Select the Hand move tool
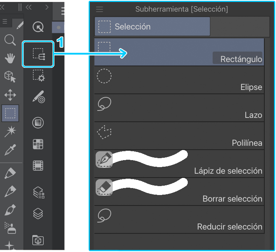 tap(10, 58)
